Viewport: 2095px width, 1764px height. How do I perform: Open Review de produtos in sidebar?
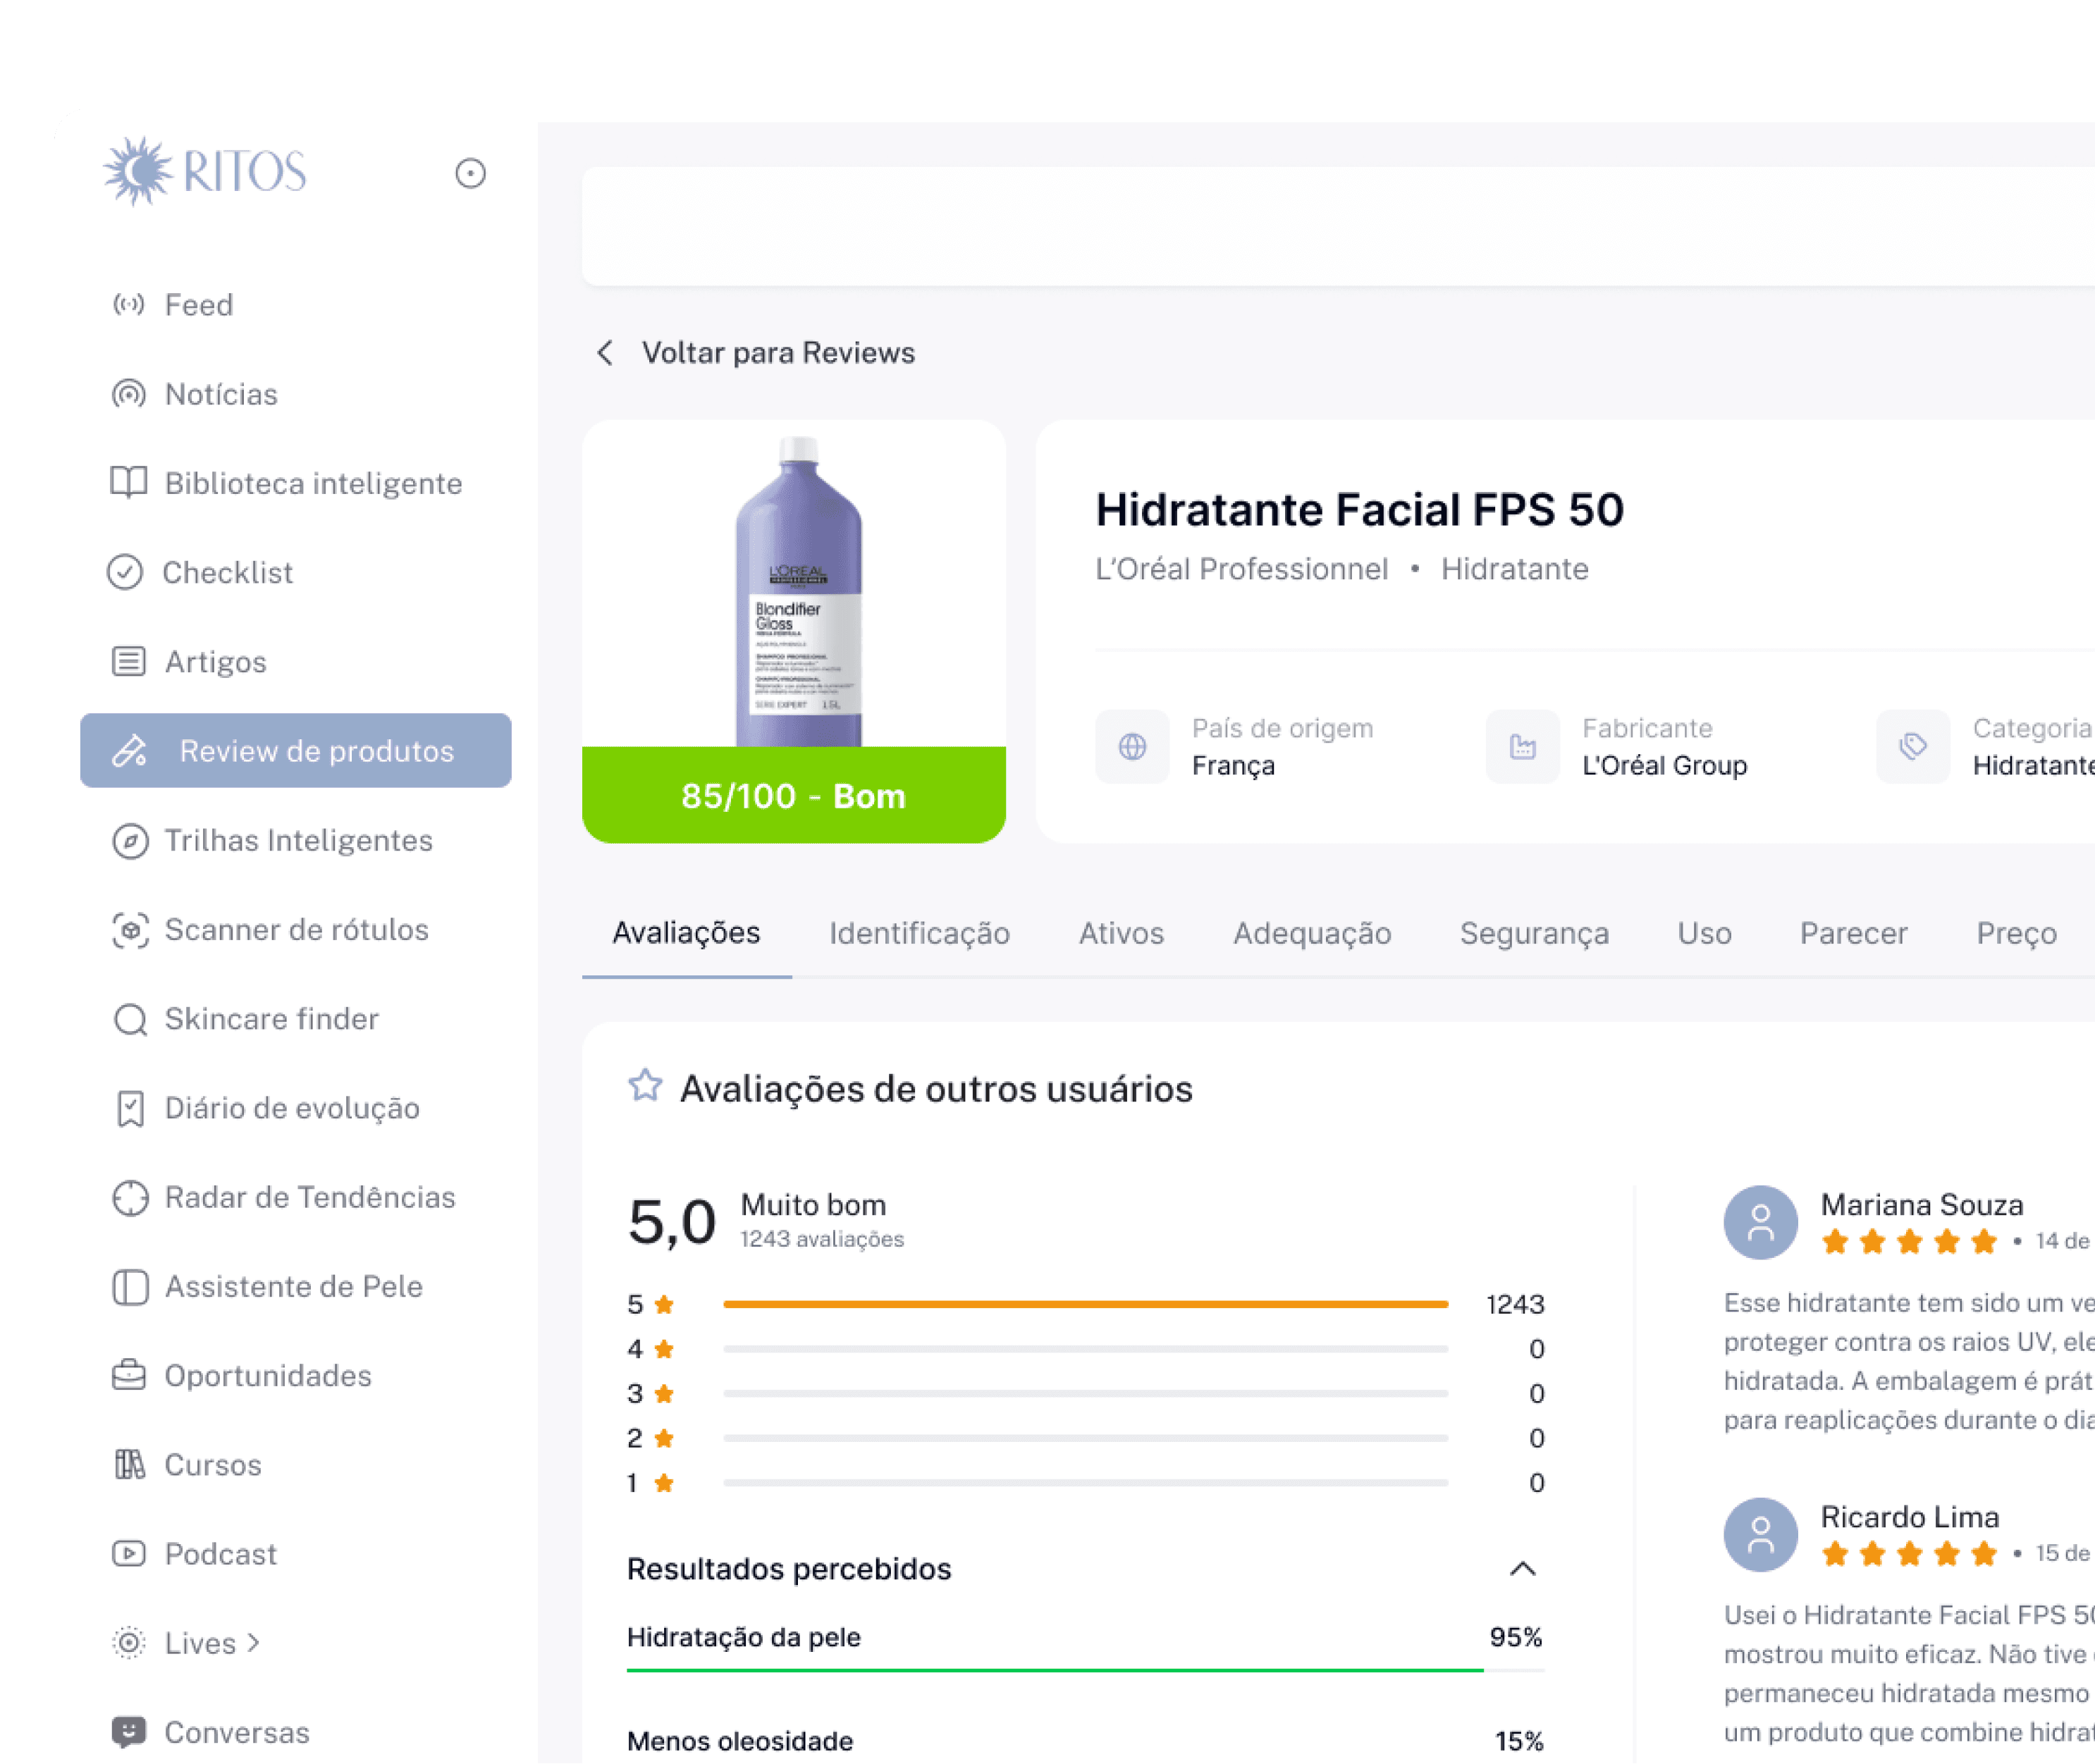tap(296, 750)
